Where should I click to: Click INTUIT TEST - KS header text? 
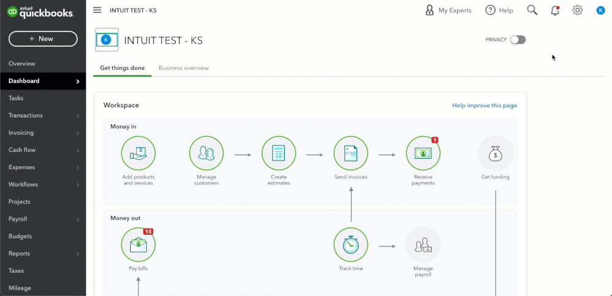click(x=163, y=40)
